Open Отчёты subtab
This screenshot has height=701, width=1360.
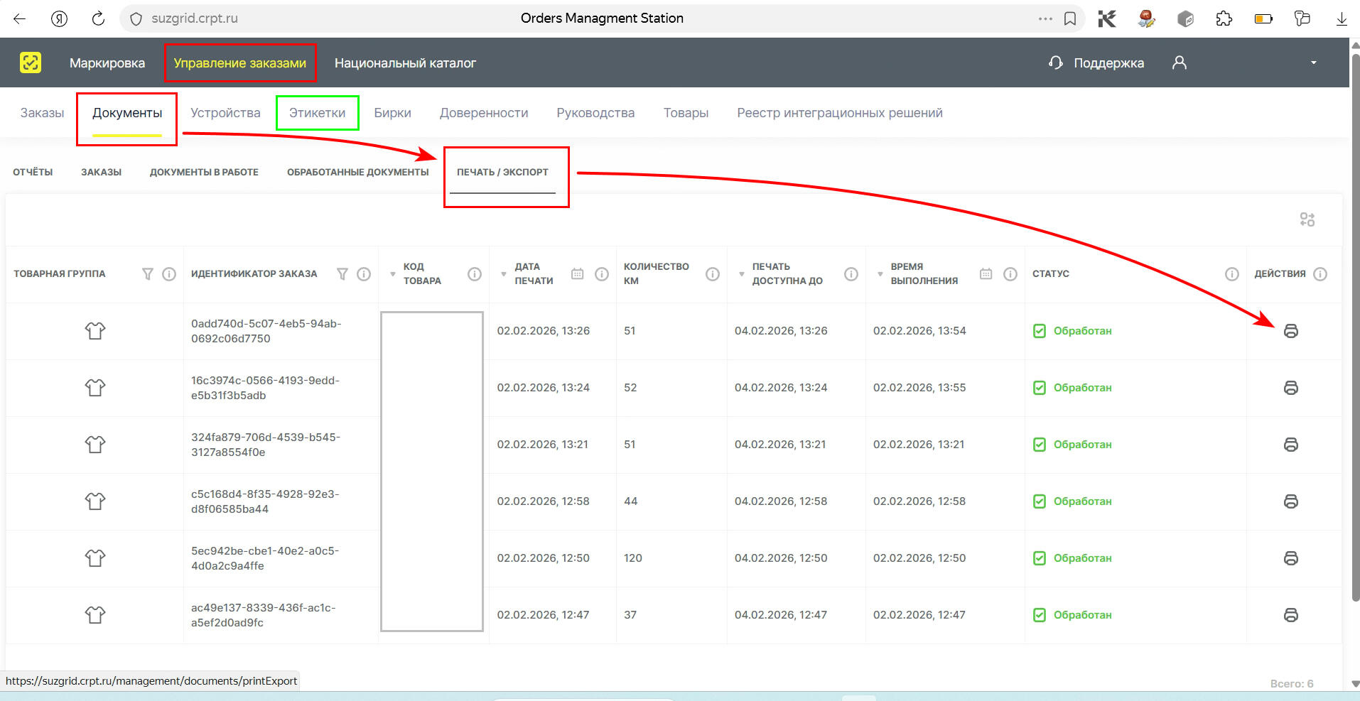coord(33,172)
